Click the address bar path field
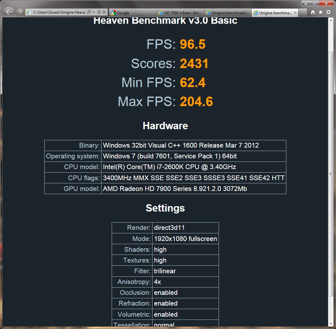Image resolution: width=336 pixels, height=329 pixels. click(59, 12)
